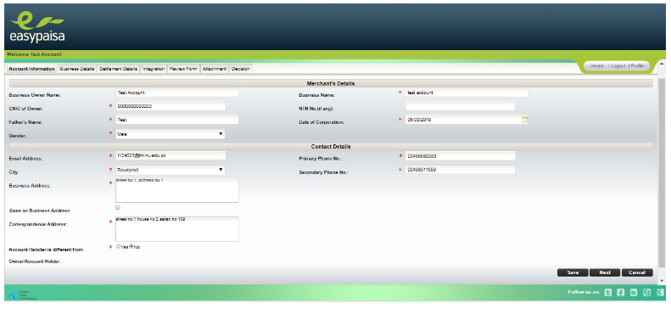Click the Business Owner Name field
This screenshot has height=309, width=671.
coord(177,93)
